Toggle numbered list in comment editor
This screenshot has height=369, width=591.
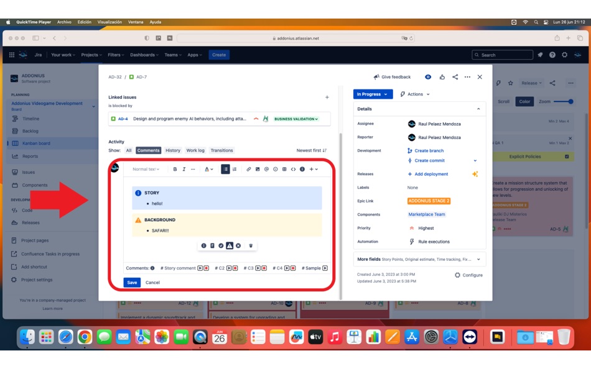[x=235, y=170]
